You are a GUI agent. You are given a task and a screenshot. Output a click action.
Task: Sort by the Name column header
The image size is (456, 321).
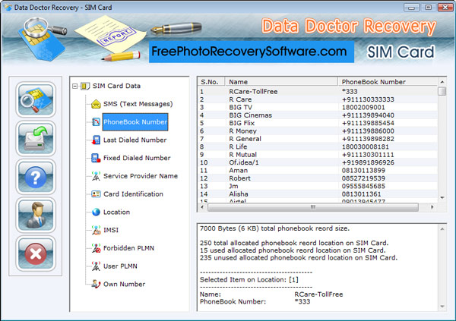click(x=281, y=82)
